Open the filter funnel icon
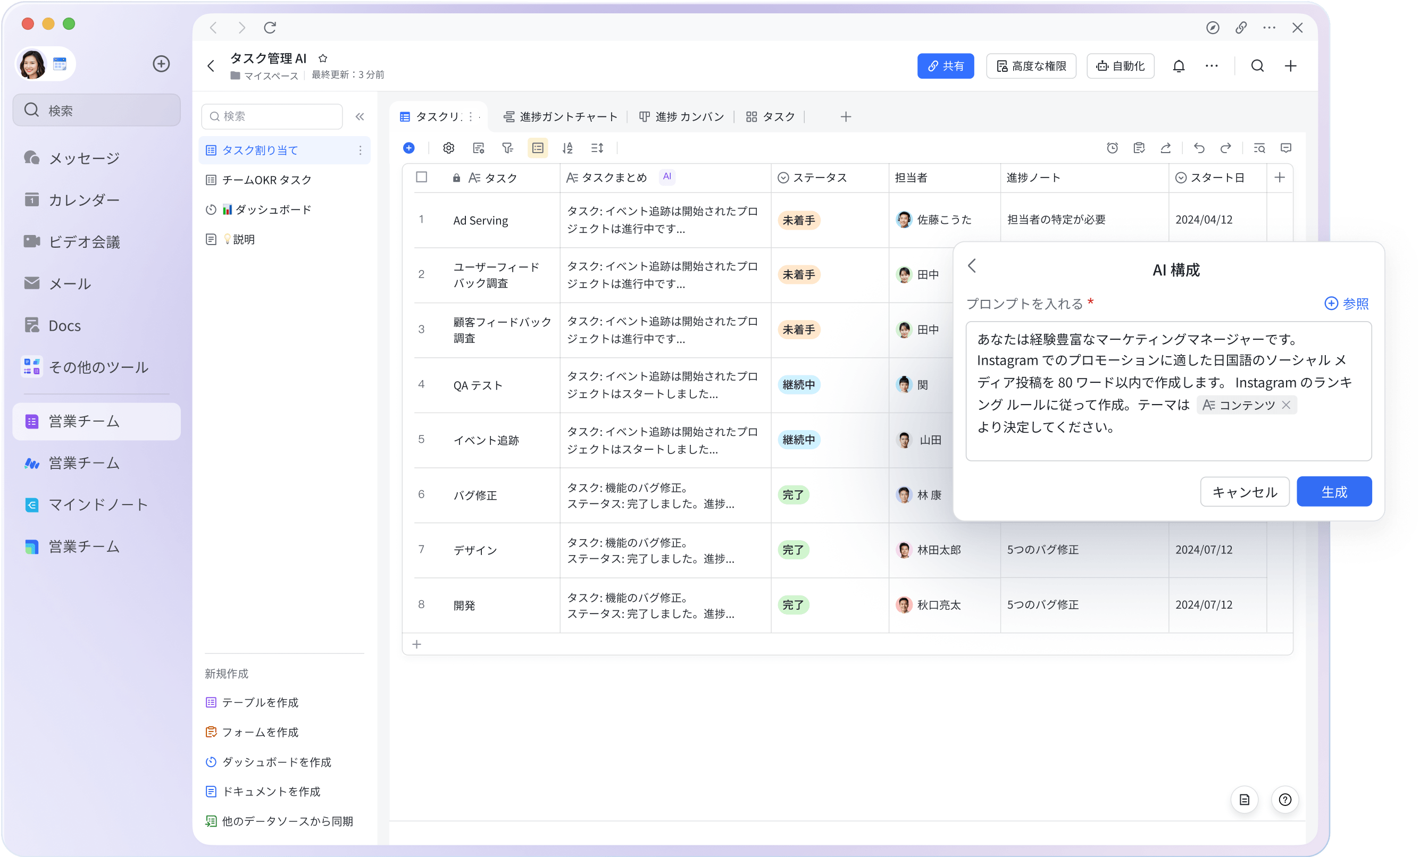This screenshot has height=857, width=1428. tap(507, 148)
